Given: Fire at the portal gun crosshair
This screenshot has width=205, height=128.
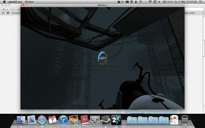Looking at the screenshot, I should click(x=102, y=58).
